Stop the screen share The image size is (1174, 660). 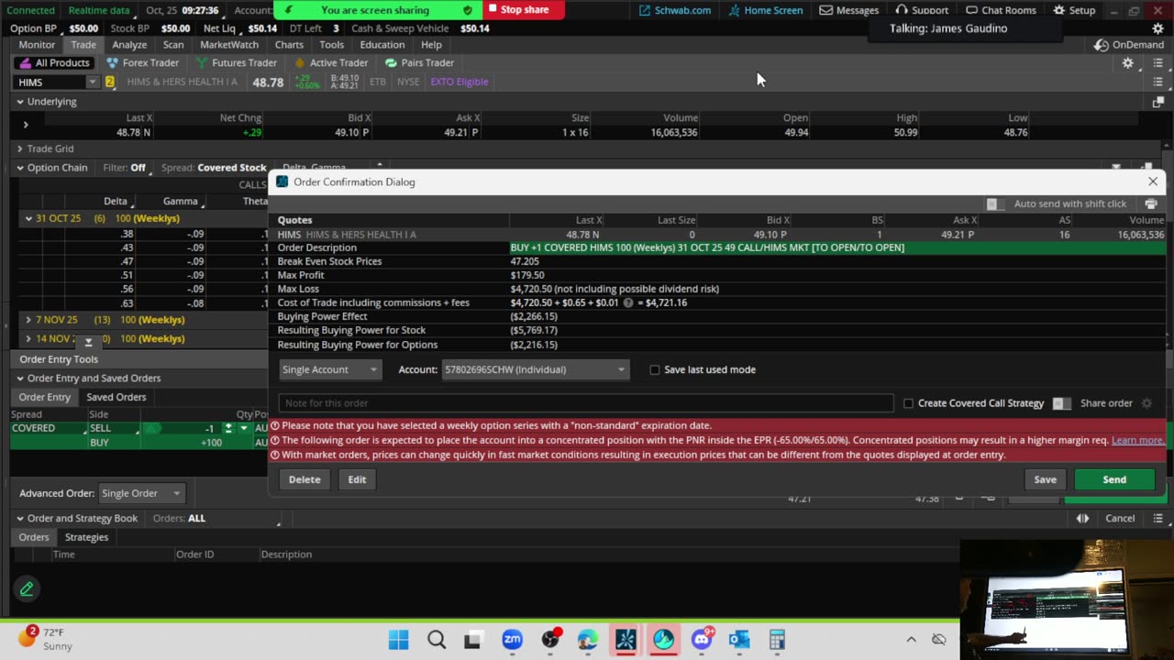pyautogui.click(x=517, y=10)
